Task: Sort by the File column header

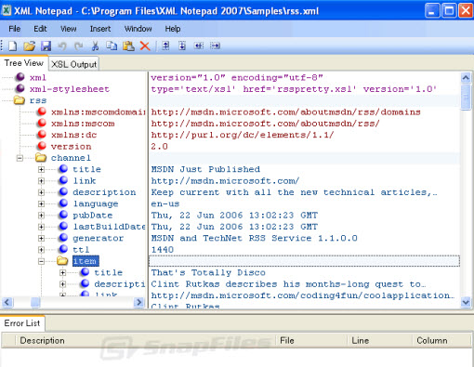Action: pyautogui.click(x=311, y=340)
